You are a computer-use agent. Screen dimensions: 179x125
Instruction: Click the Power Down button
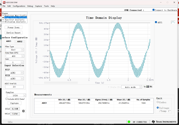[14, 27]
